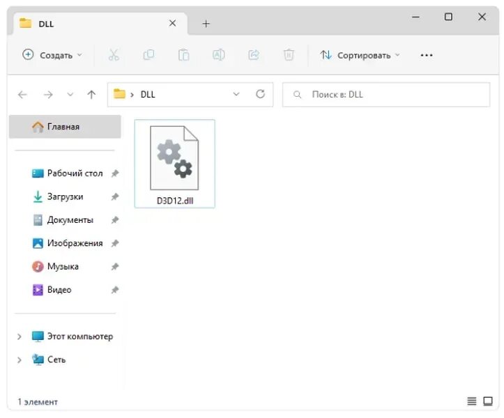Close the DLL tab

173,23
